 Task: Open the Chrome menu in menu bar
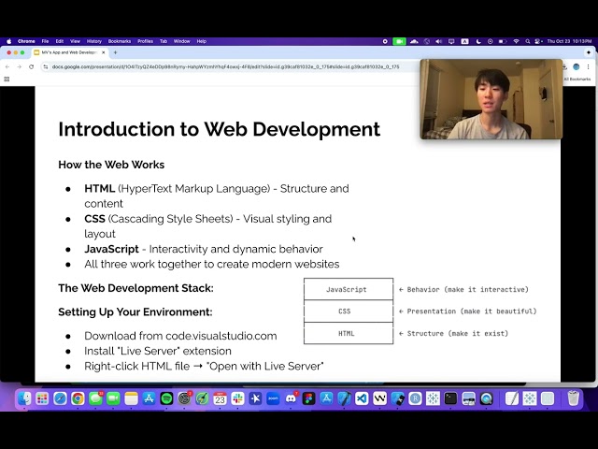click(x=26, y=41)
